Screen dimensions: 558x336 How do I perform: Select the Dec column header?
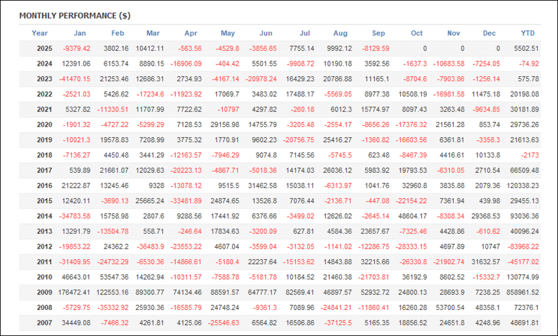pyautogui.click(x=490, y=33)
